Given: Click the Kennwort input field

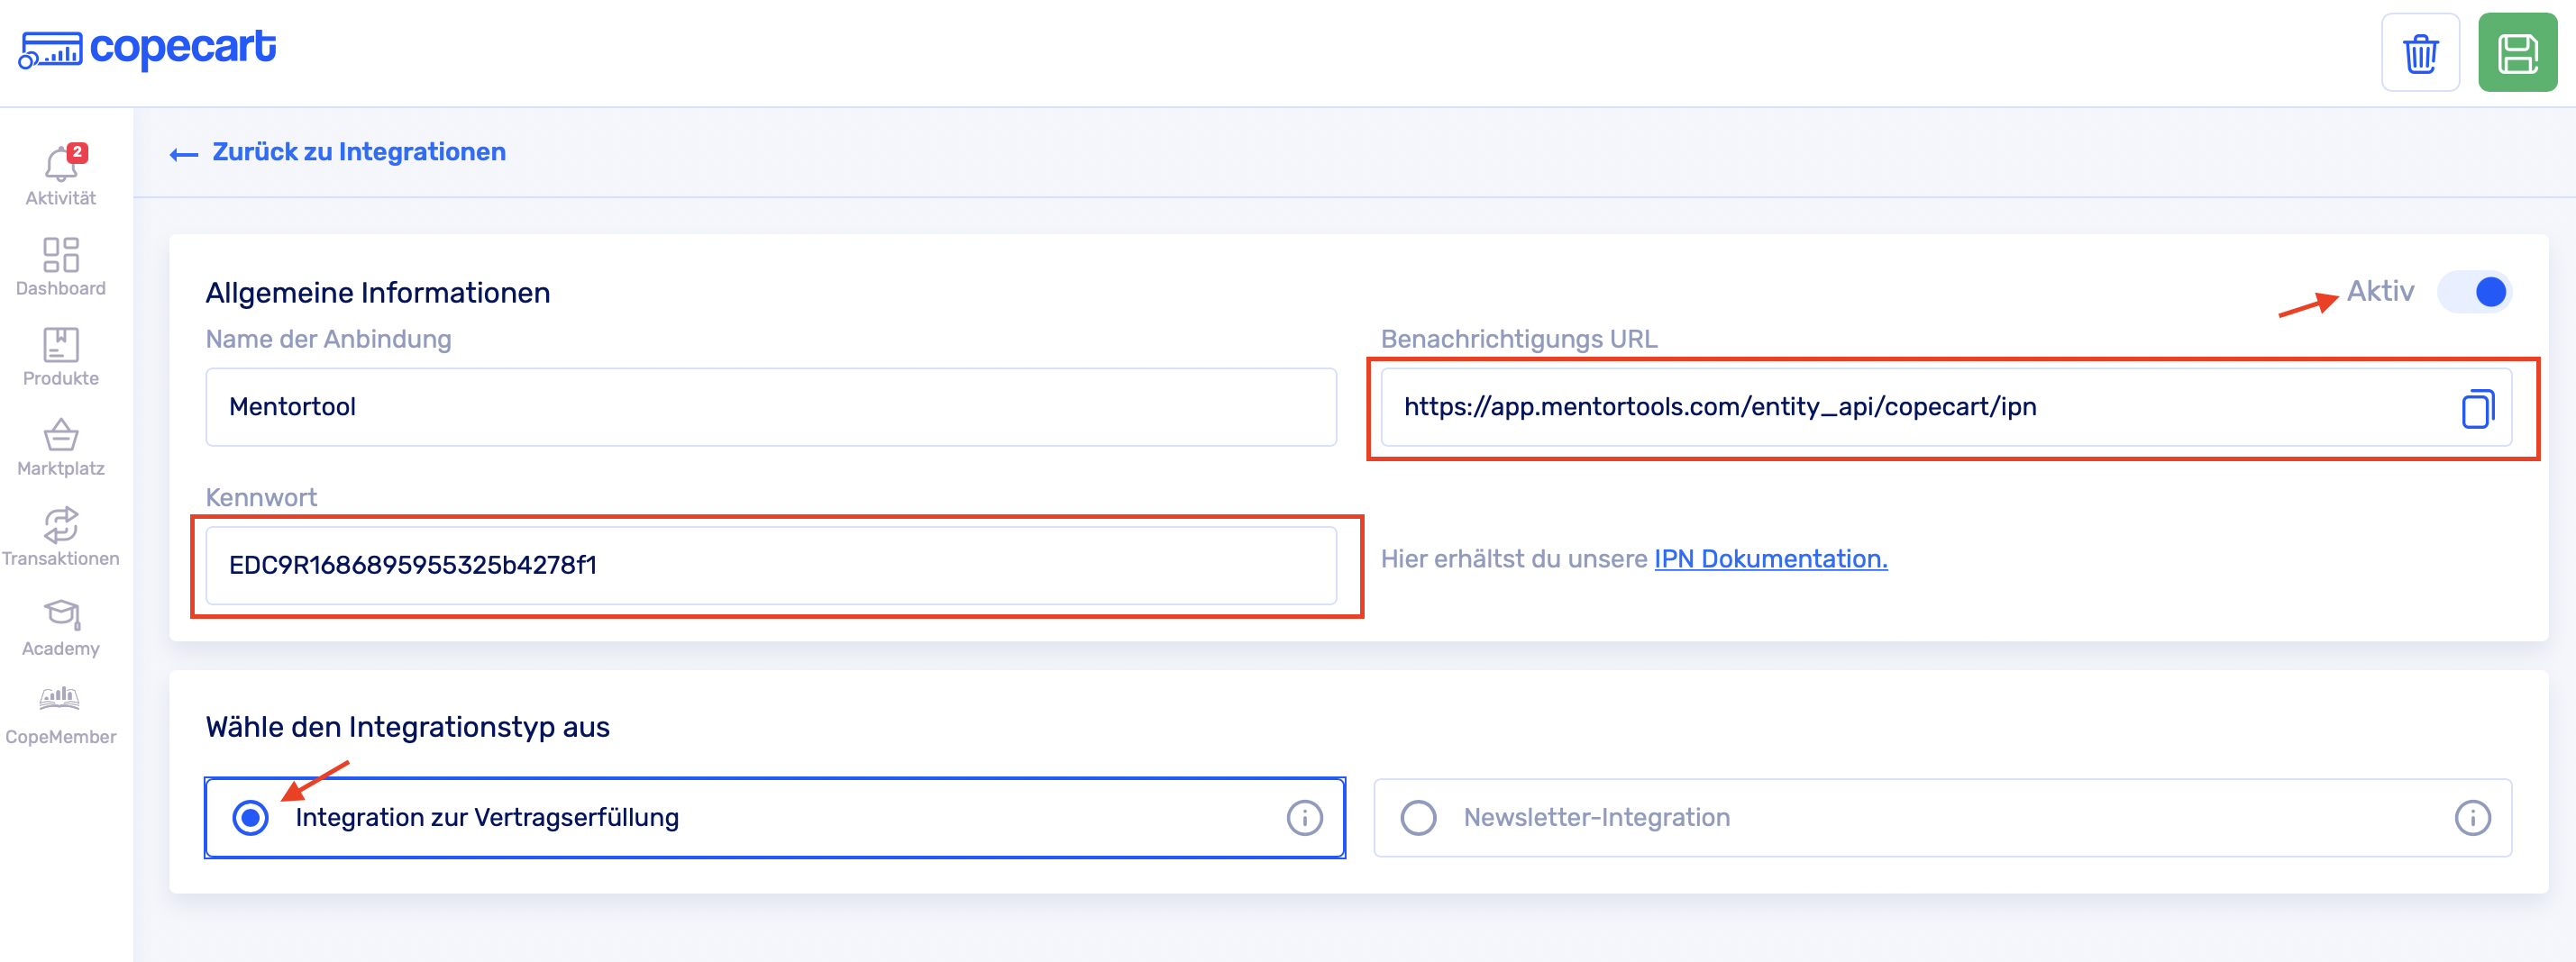Looking at the screenshot, I should 770,566.
